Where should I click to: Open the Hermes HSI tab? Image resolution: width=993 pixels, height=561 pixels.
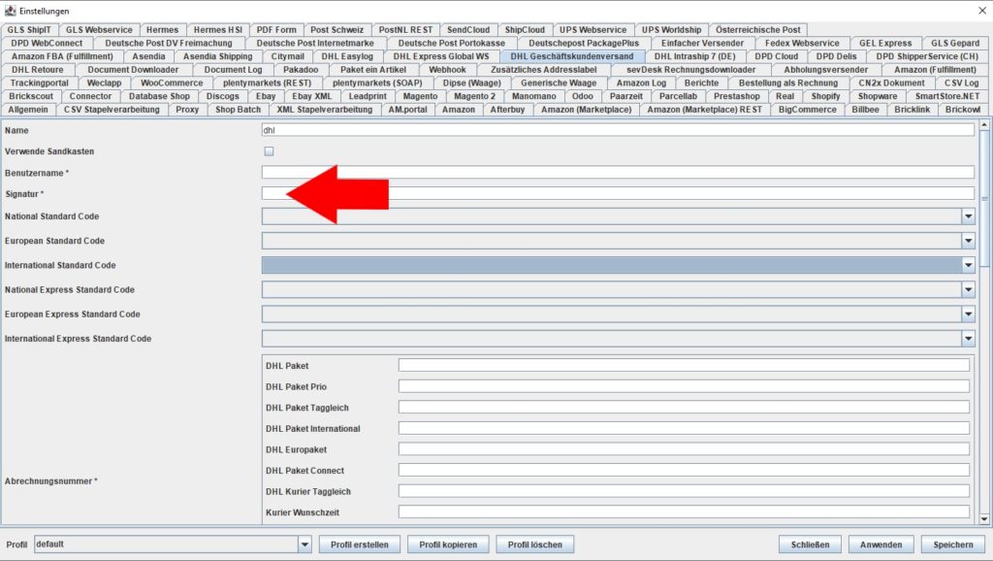pos(218,30)
